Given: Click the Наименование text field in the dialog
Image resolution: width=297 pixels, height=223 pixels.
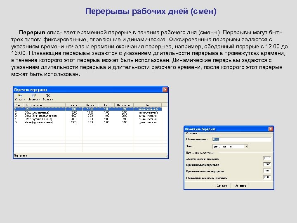Looking at the screenshot, I should 242,140.
